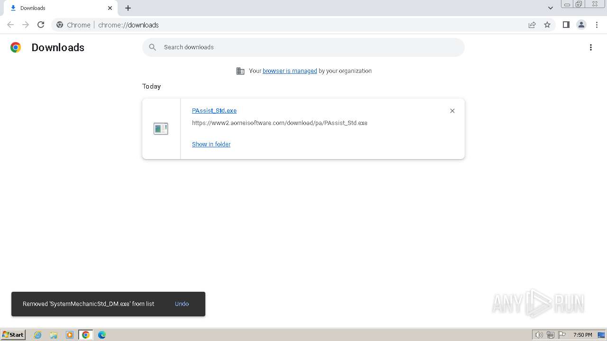The image size is (607, 341).
Task: Toggle the side panel icon
Action: tap(566, 25)
